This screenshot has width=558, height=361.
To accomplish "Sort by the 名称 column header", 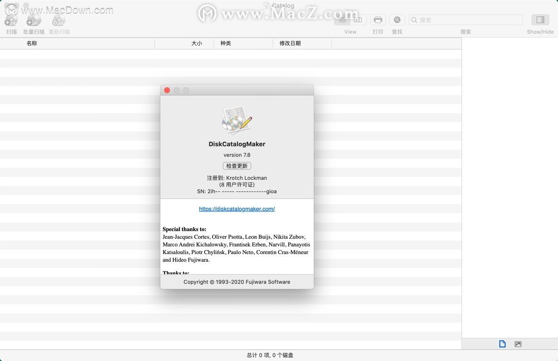I will click(32, 43).
